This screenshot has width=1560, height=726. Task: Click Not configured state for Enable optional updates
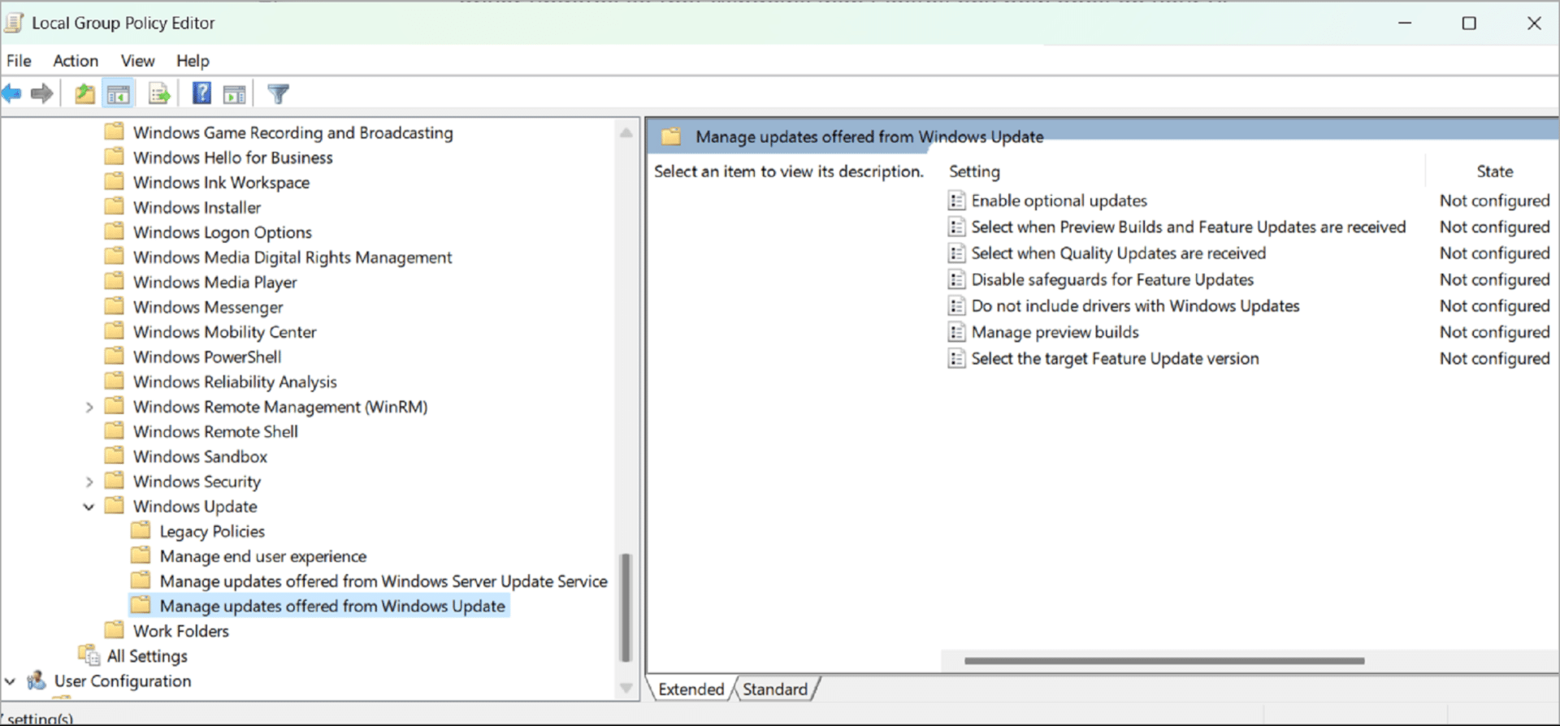[1494, 201]
